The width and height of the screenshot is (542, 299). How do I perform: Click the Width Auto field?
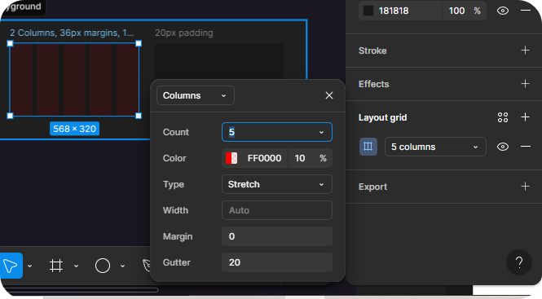point(277,210)
